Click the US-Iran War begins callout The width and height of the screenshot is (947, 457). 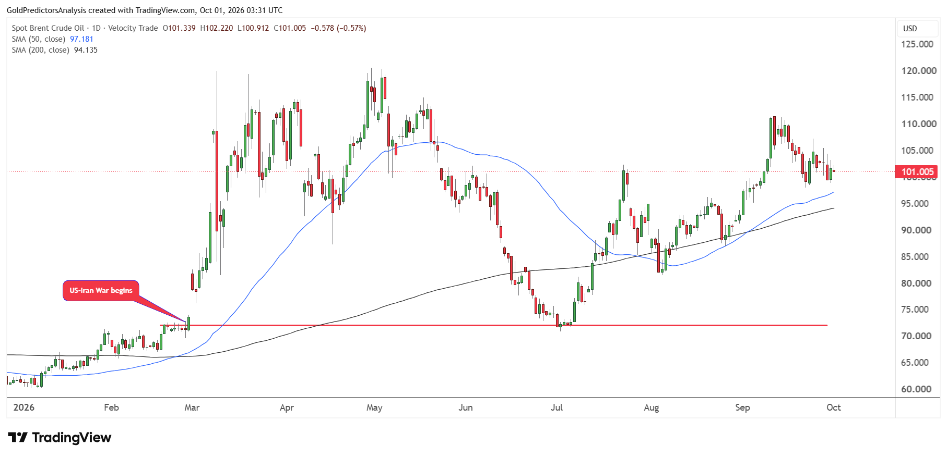[x=101, y=290]
